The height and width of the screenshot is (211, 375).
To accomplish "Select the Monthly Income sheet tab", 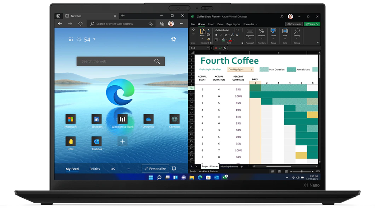I will point(229,166).
